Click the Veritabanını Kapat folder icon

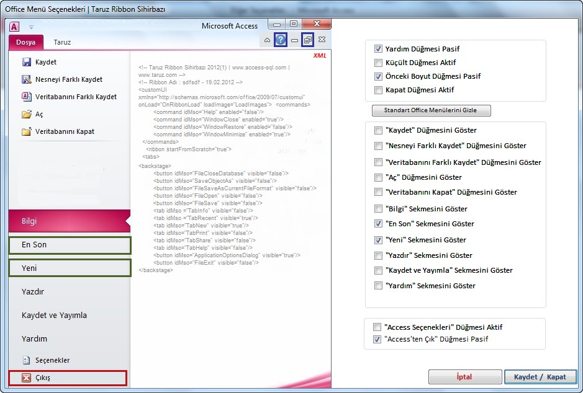26,131
